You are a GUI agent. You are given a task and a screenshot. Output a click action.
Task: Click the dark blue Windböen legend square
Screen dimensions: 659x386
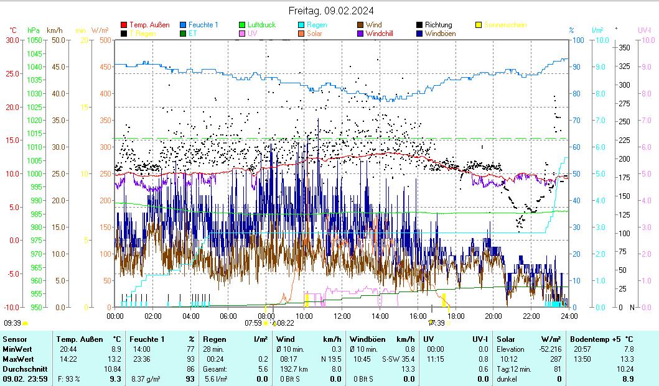420,34
